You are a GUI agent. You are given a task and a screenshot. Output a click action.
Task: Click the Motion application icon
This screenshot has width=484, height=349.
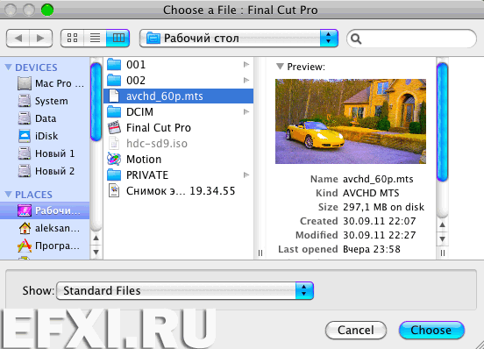pyautogui.click(x=114, y=160)
